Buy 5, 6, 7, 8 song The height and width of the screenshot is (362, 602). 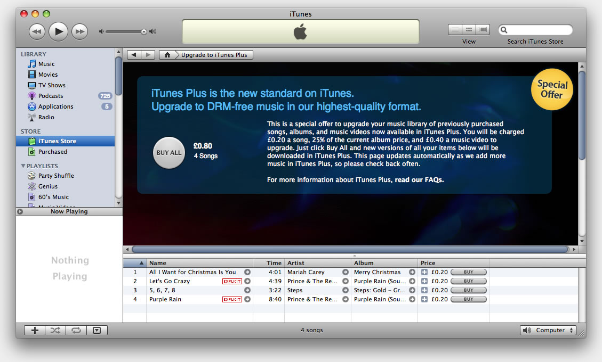[x=468, y=290]
